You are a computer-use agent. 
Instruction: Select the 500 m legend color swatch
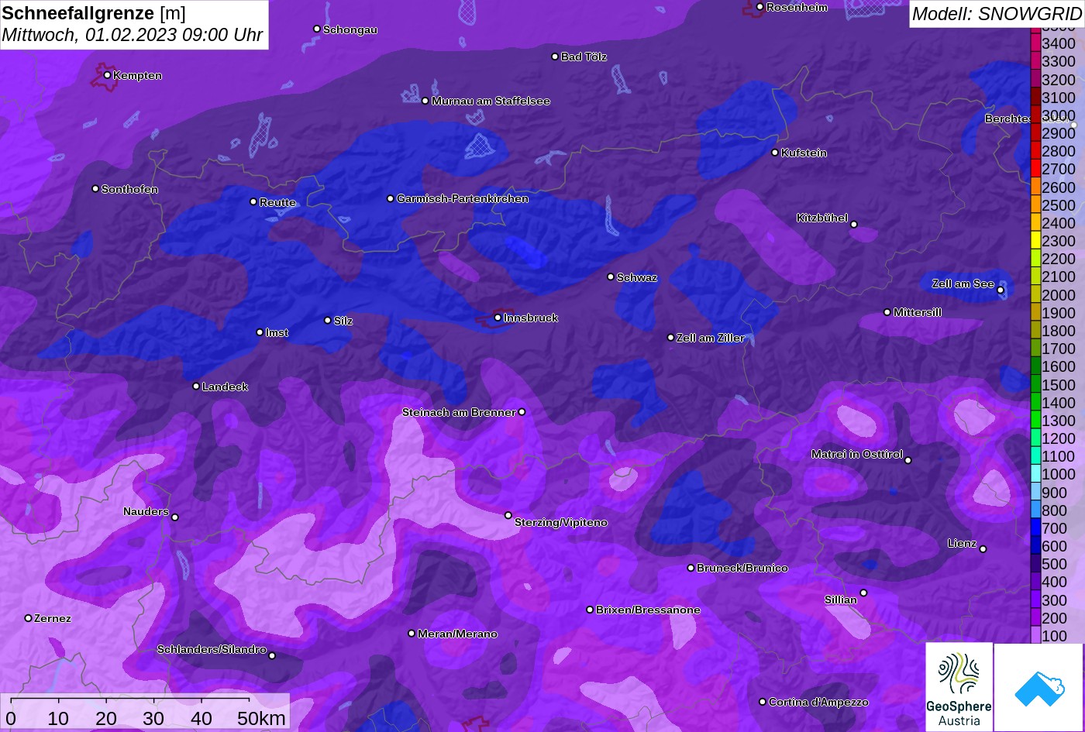coord(1035,564)
